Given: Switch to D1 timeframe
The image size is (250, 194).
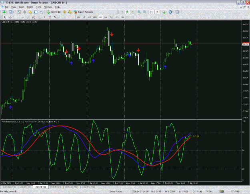Looking at the screenshot, I should [111, 17].
